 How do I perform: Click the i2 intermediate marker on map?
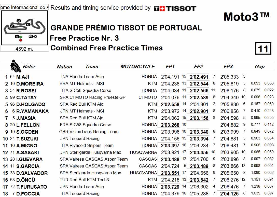pos(19,21)
